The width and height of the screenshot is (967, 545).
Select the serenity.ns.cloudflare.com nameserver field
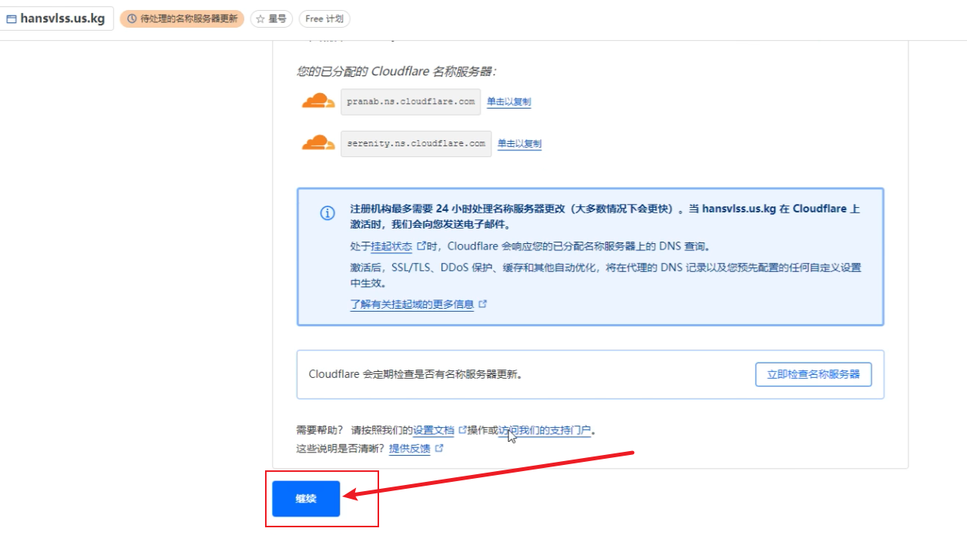click(416, 143)
